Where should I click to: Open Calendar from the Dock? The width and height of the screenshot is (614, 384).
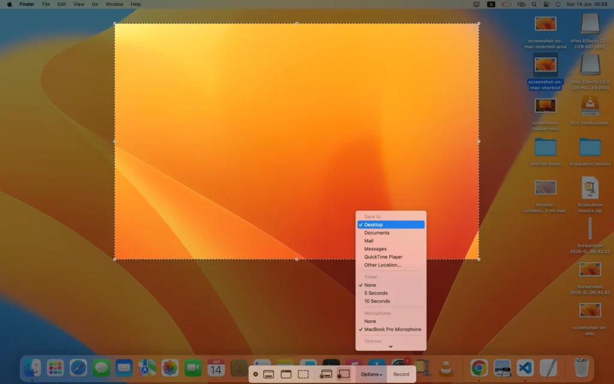coord(216,368)
